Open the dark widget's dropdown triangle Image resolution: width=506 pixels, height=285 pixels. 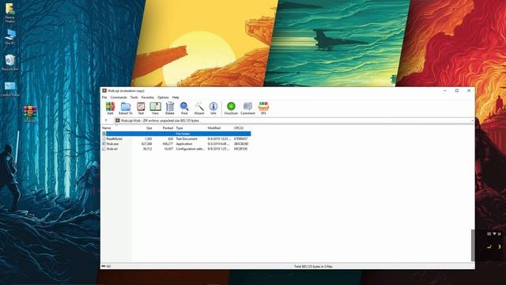(x=494, y=234)
